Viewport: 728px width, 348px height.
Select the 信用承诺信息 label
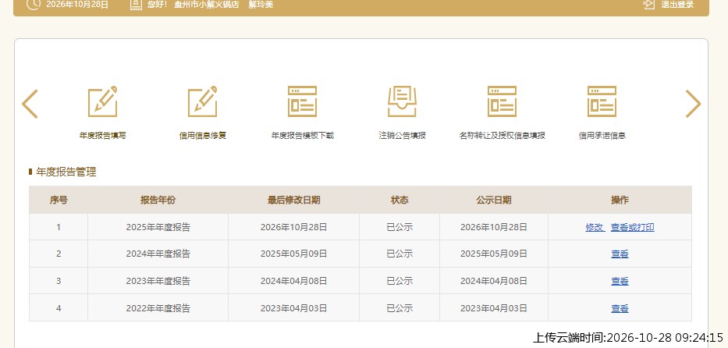[602, 136]
